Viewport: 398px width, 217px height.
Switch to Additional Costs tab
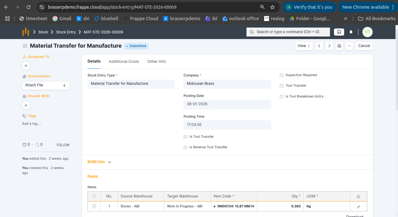pyautogui.click(x=124, y=62)
